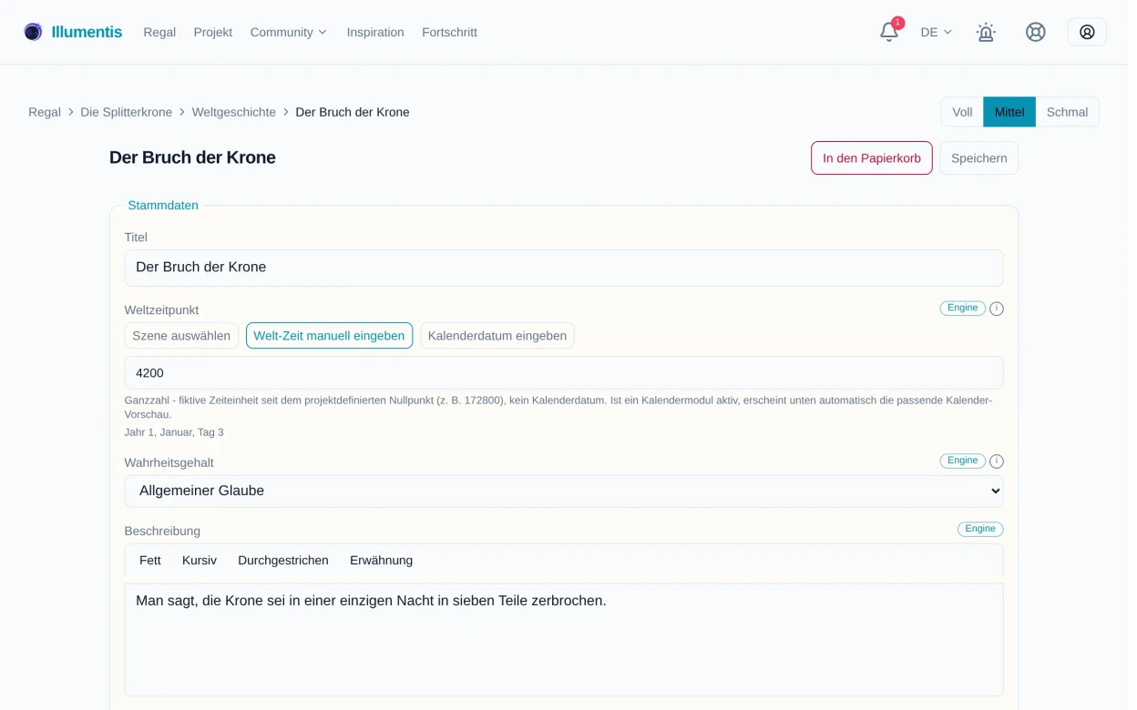The height and width of the screenshot is (710, 1137).
Task: Open the Projekt menu item
Action: (x=213, y=32)
